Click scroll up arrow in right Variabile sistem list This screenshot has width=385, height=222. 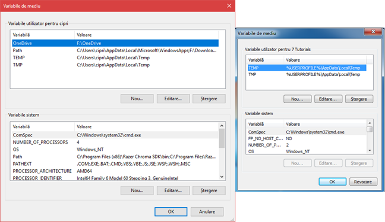coord(370,123)
